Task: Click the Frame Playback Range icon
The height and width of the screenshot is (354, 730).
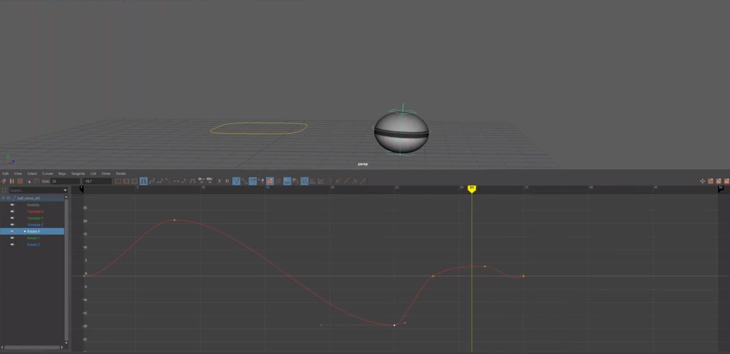Action: click(x=126, y=181)
